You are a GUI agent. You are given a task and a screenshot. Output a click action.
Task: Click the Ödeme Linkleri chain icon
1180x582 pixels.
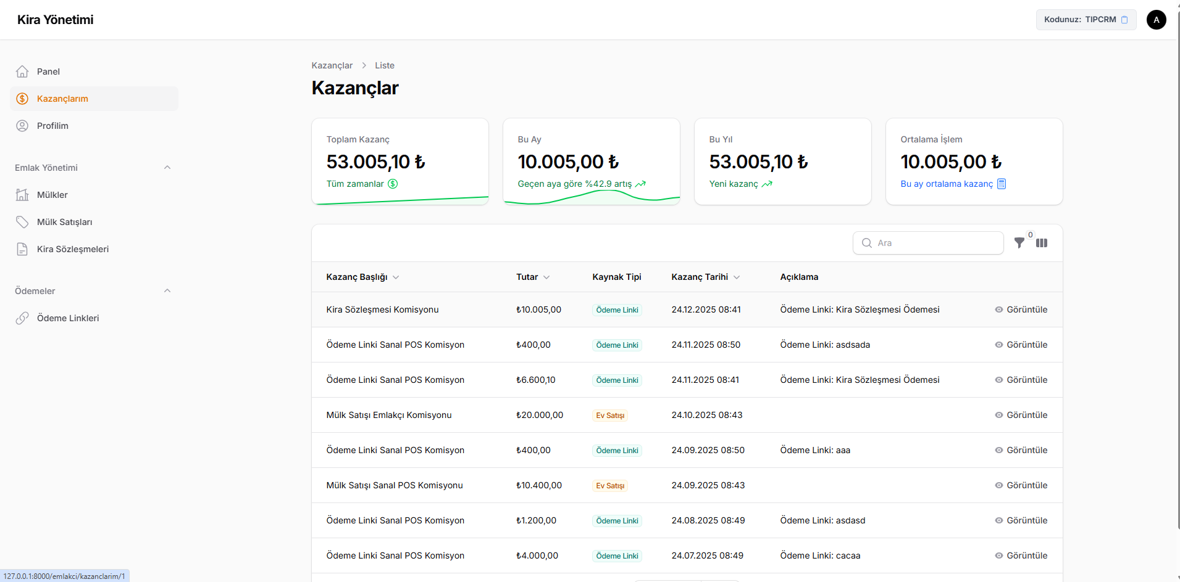(22, 318)
